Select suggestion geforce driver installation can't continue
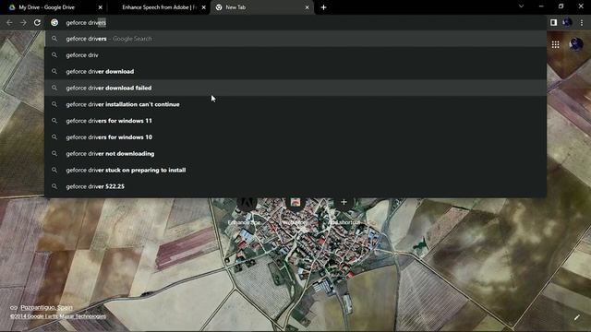The image size is (591, 332). pos(295,104)
